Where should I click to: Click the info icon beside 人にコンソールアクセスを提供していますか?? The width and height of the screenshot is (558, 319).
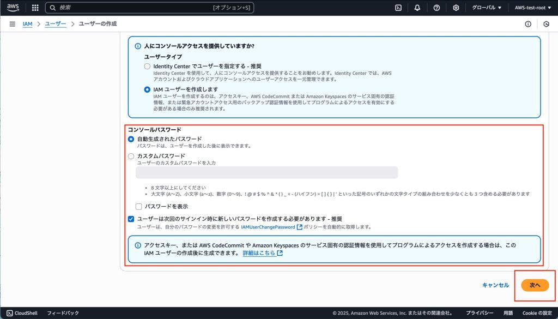(138, 46)
